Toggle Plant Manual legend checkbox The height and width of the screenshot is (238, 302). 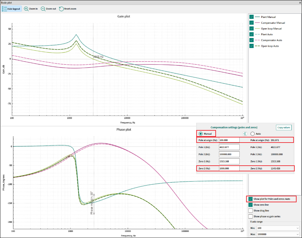252,17
